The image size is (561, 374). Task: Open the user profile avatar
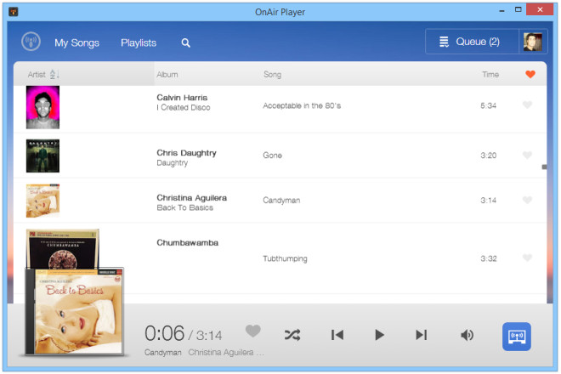[x=532, y=42]
